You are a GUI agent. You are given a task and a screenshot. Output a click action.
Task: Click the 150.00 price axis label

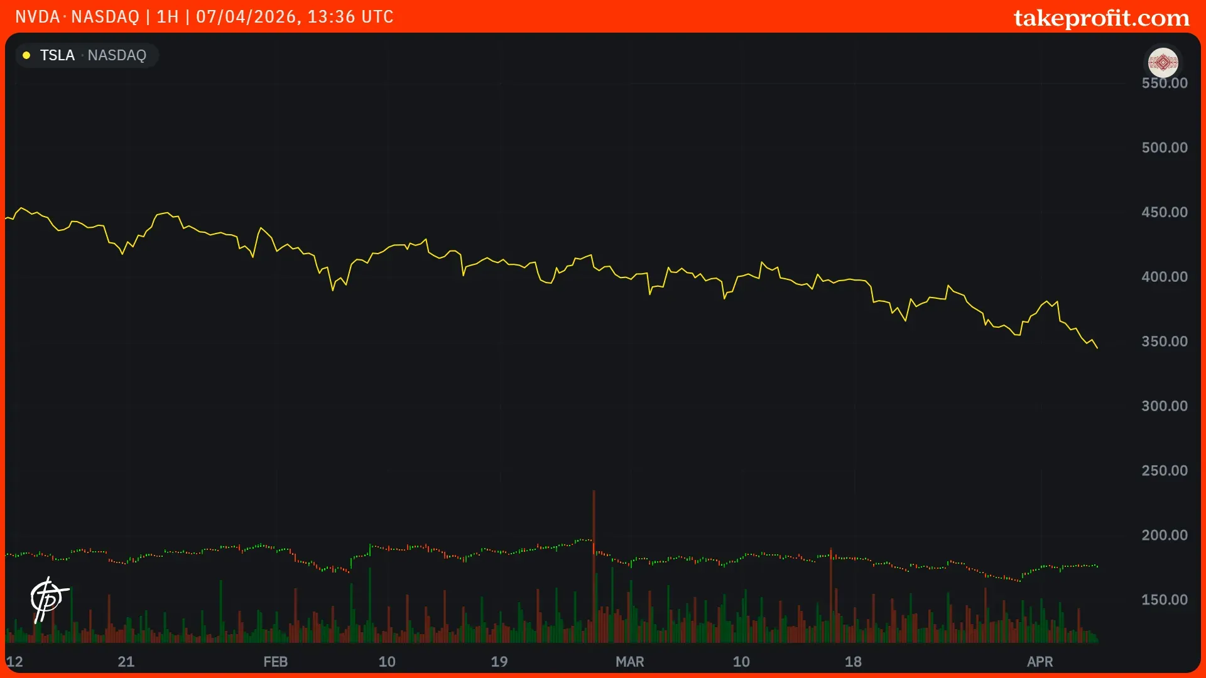pos(1164,600)
